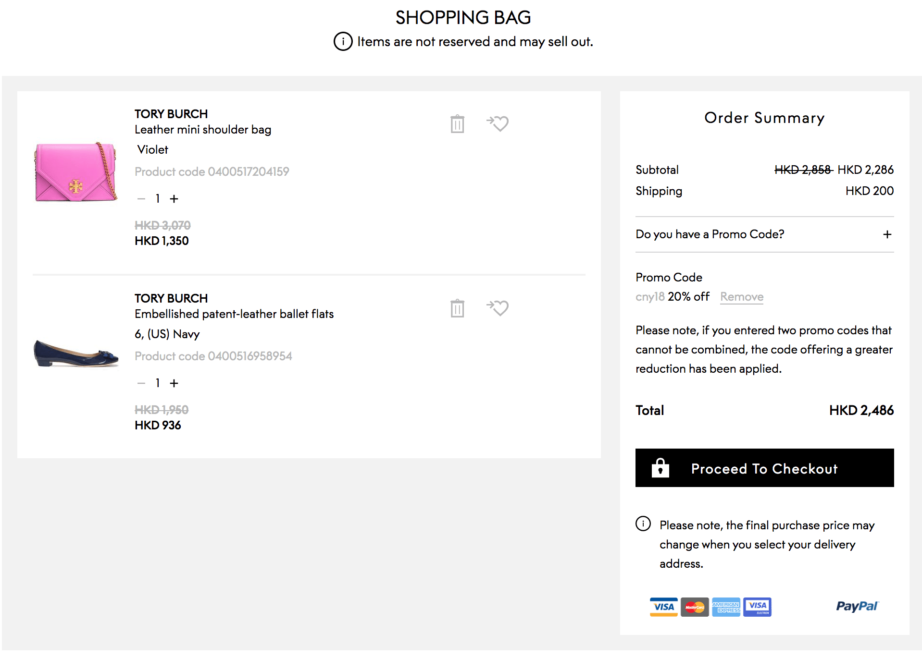Click the PayPal logo
This screenshot has height=658, width=922.
click(x=857, y=606)
